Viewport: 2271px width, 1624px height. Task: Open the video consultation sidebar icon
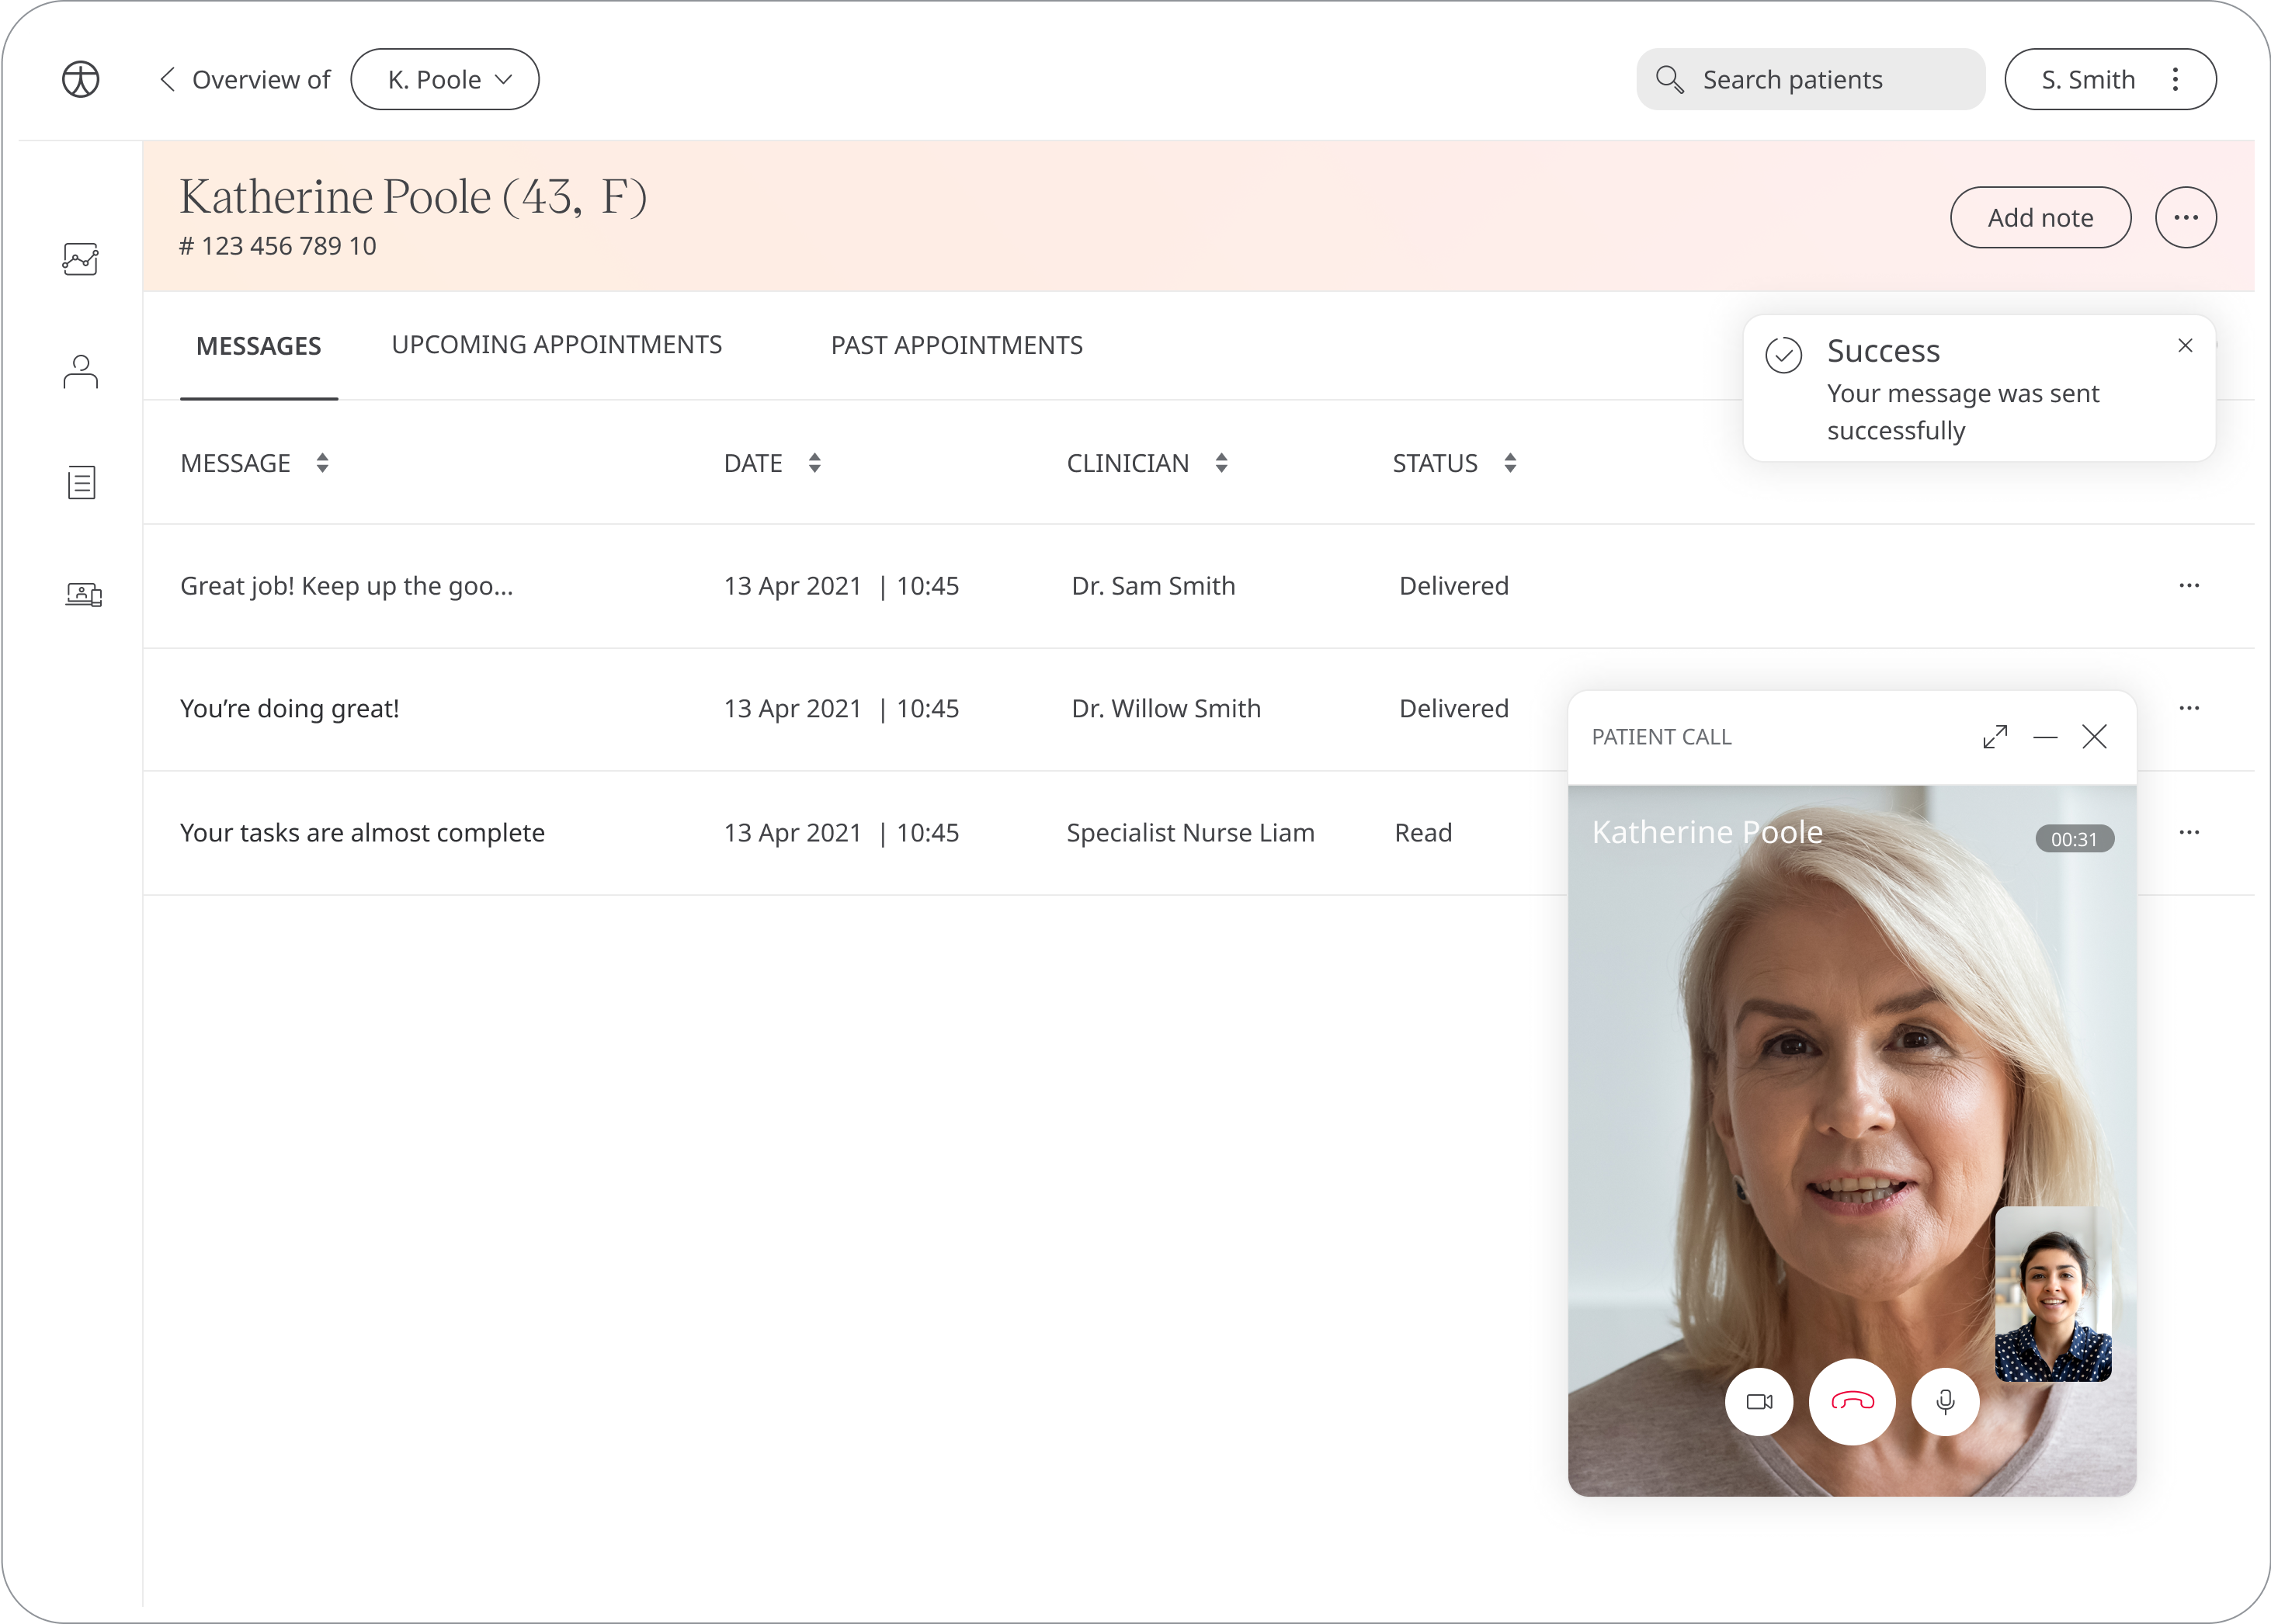[x=84, y=595]
